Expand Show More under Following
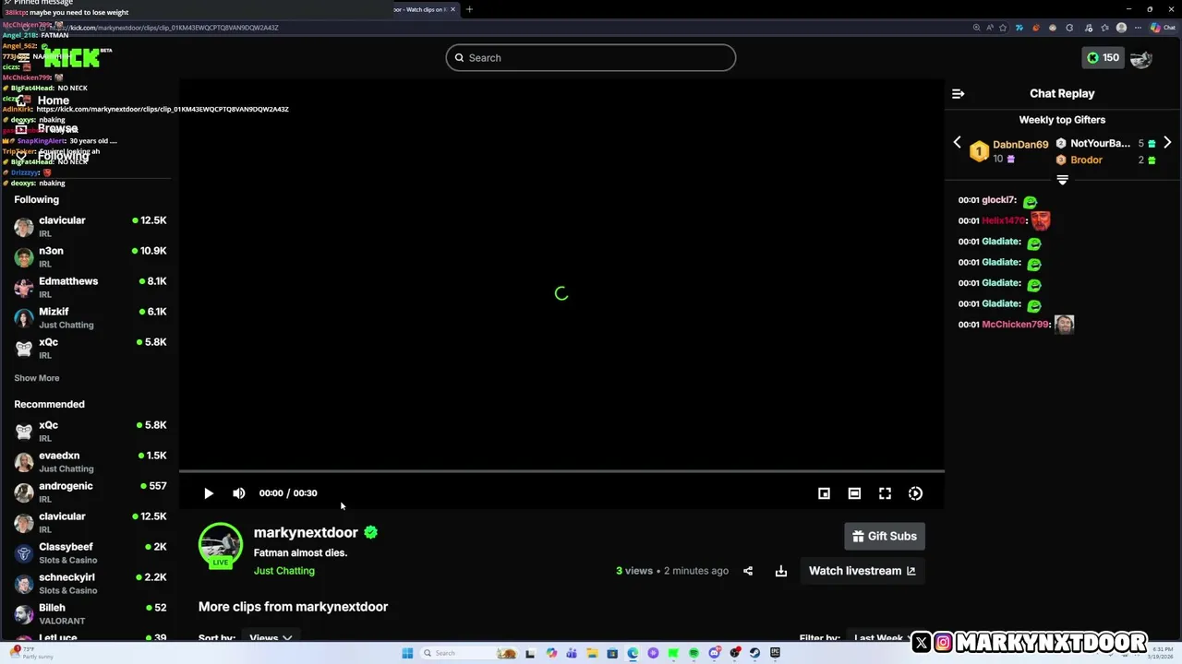 click(37, 378)
